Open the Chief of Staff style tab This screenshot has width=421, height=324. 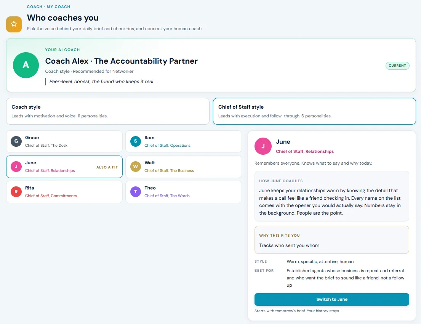[x=314, y=111]
